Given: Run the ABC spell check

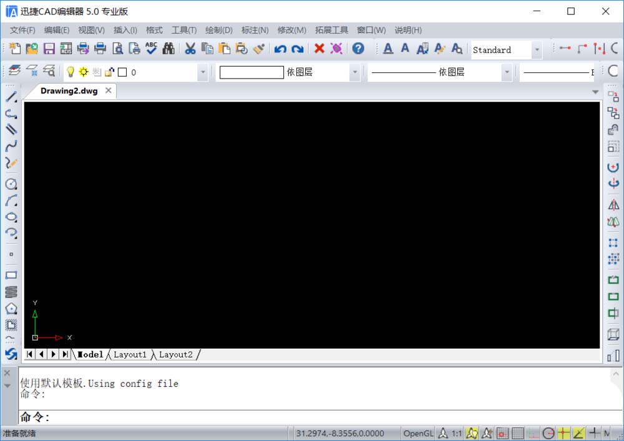Looking at the screenshot, I should click(x=151, y=49).
